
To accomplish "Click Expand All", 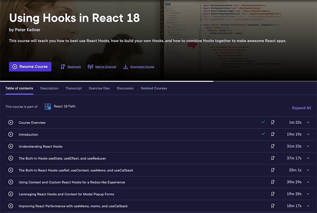I will coord(302,108).
